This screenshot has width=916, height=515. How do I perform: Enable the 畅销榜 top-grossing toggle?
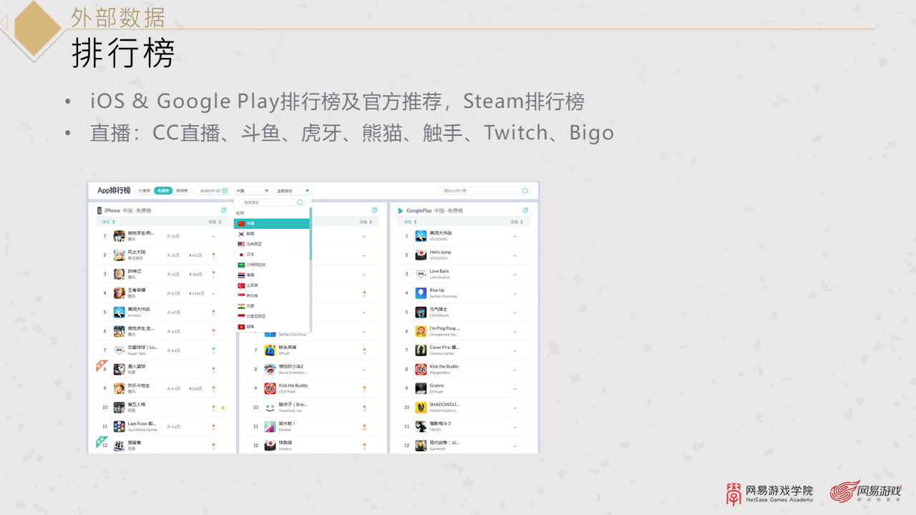(x=182, y=191)
